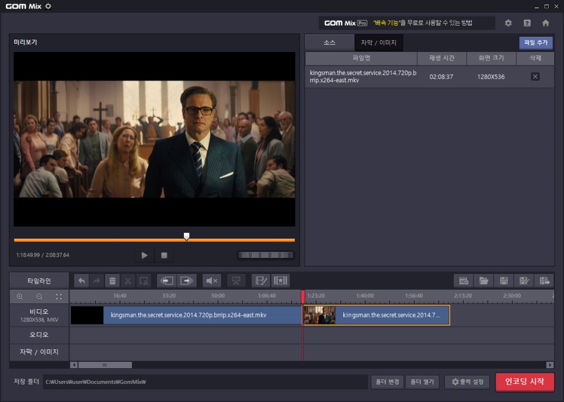The image size is (564, 402).
Task: Open the help question-mark icon
Action: point(527,23)
